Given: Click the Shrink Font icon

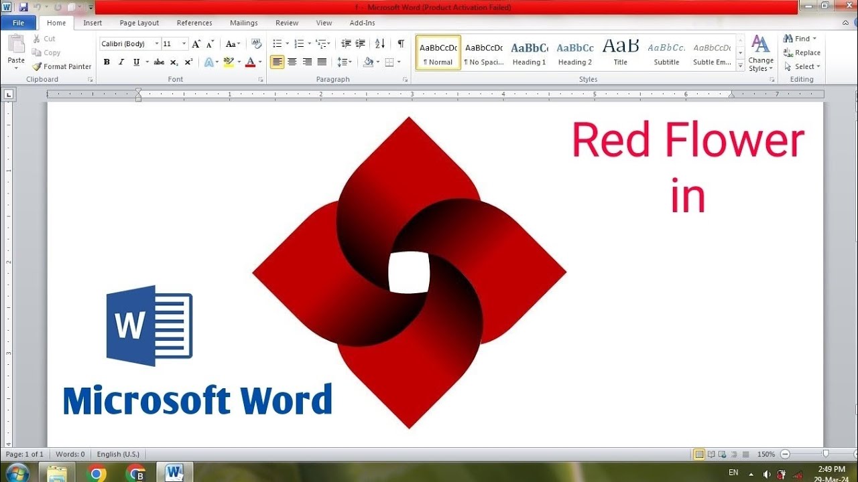Looking at the screenshot, I should (210, 44).
